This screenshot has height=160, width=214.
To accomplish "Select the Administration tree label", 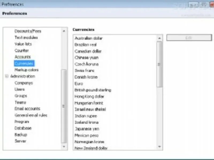I will pyautogui.click(x=23, y=76).
